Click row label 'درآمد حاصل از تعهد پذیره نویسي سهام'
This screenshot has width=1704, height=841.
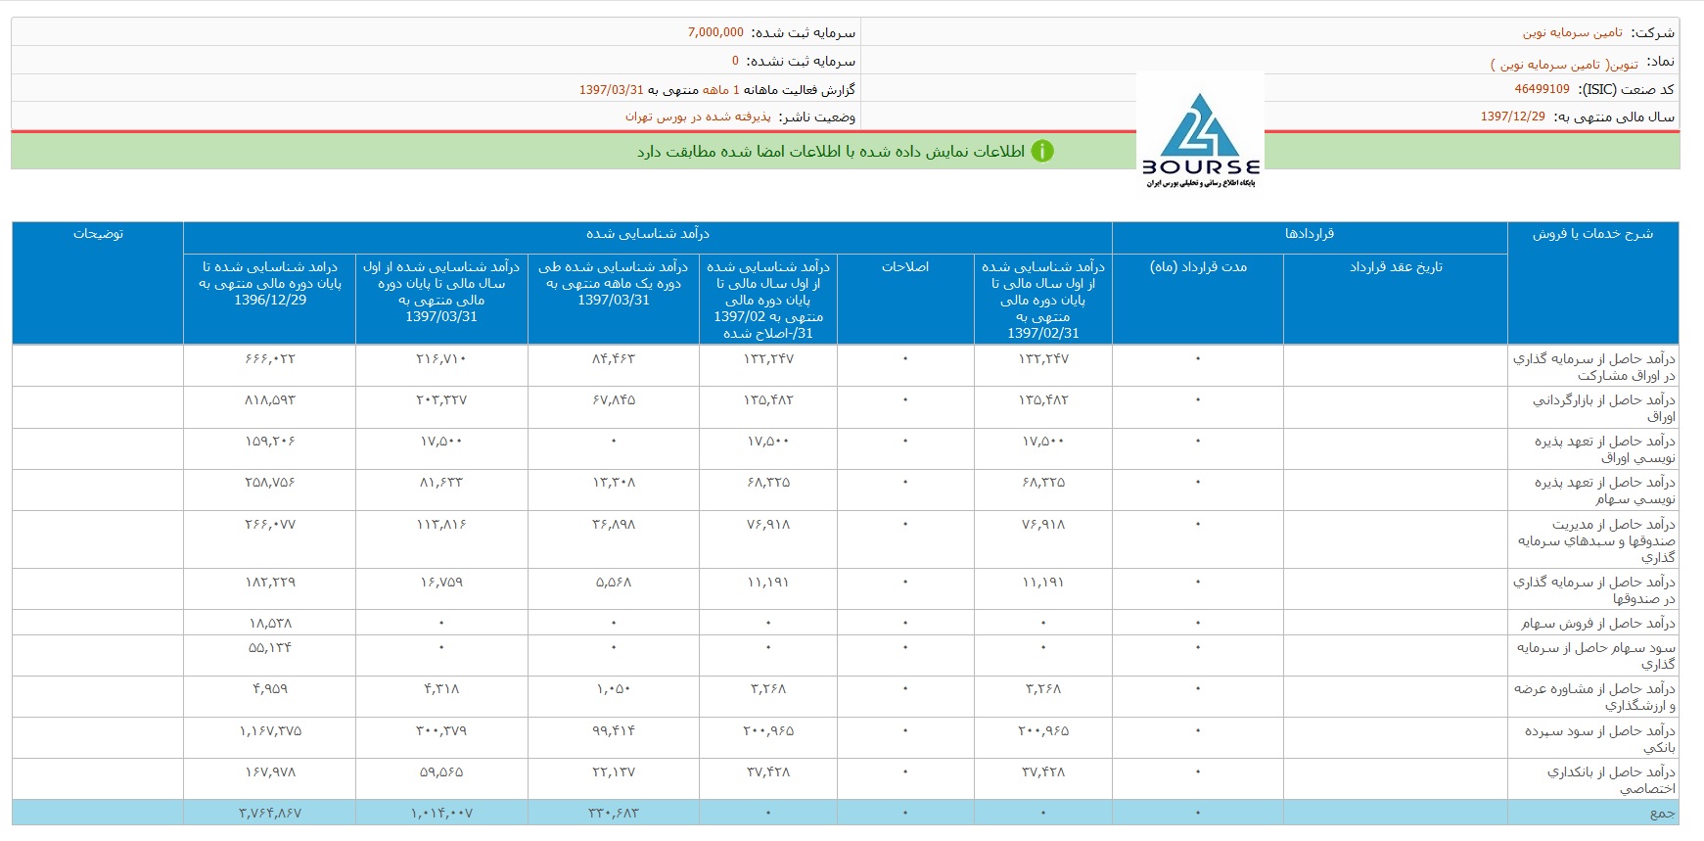1604,490
